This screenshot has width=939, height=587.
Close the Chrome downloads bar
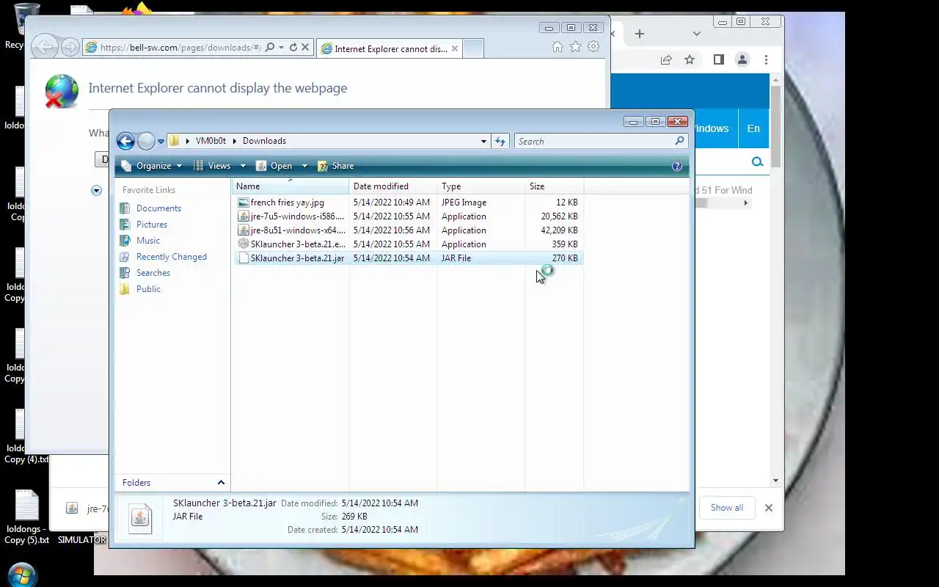click(x=769, y=508)
